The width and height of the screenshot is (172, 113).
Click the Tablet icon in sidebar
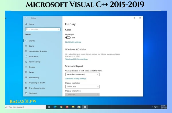pos(26,72)
